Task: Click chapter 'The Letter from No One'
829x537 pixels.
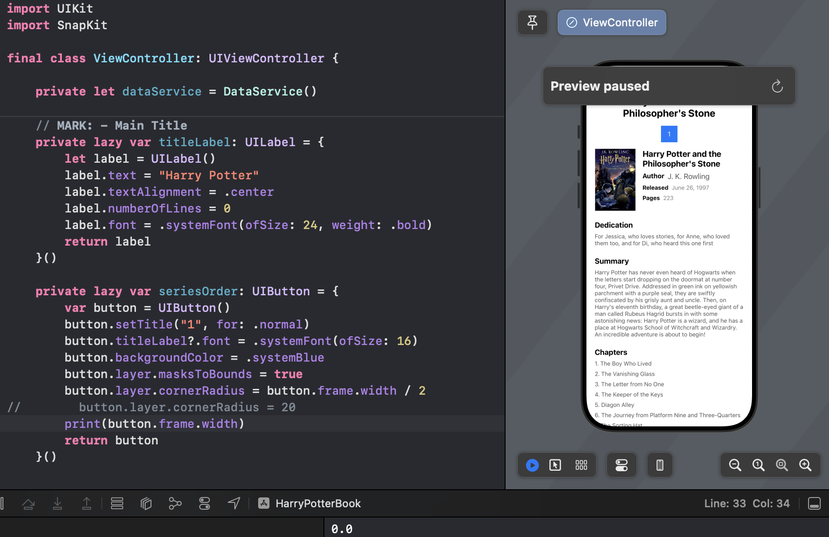Action: tap(629, 384)
